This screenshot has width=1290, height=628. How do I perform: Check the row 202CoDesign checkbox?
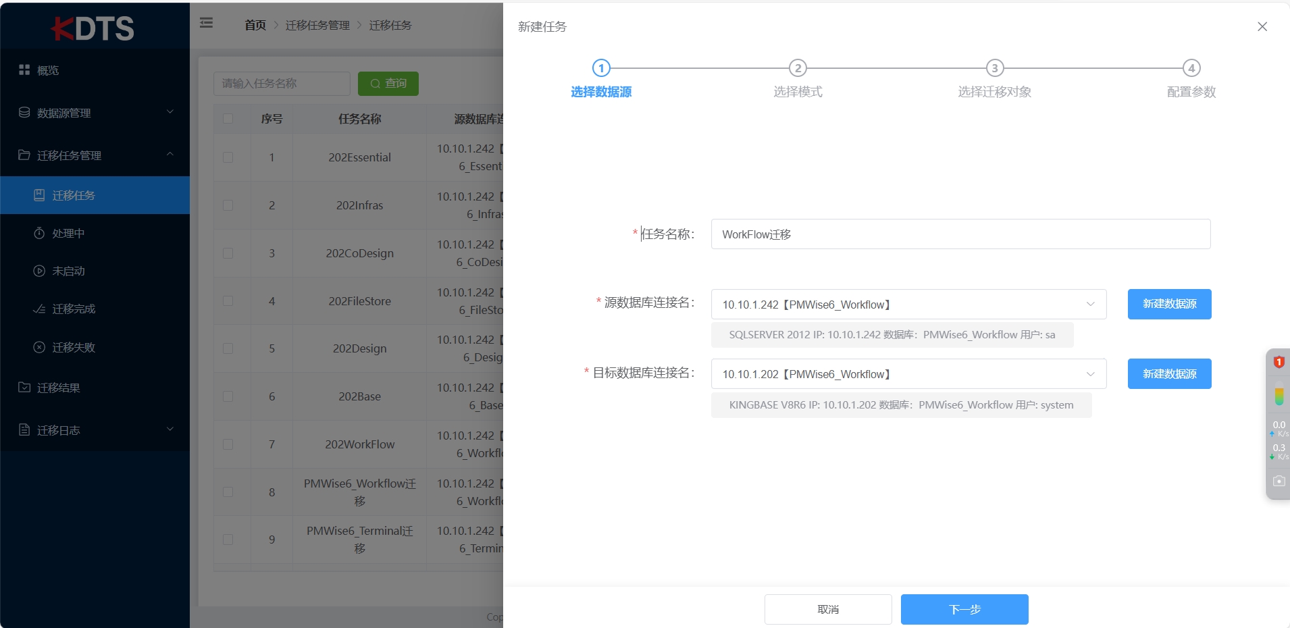(228, 253)
